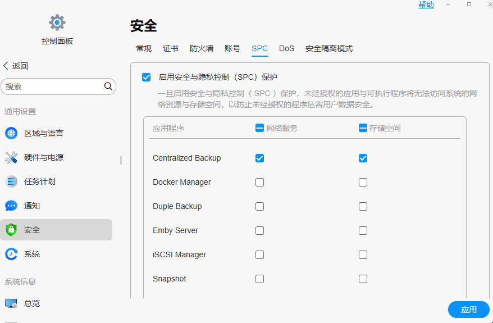Open the firewall (防火墙) tab
This screenshot has height=323, width=493.
[x=202, y=48]
